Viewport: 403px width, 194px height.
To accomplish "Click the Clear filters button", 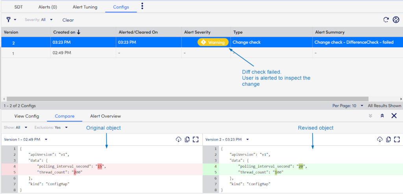I will [68, 20].
